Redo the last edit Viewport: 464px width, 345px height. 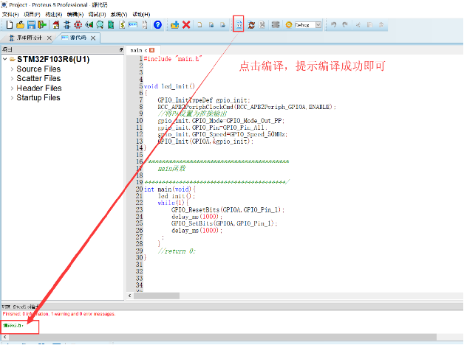pos(345,25)
